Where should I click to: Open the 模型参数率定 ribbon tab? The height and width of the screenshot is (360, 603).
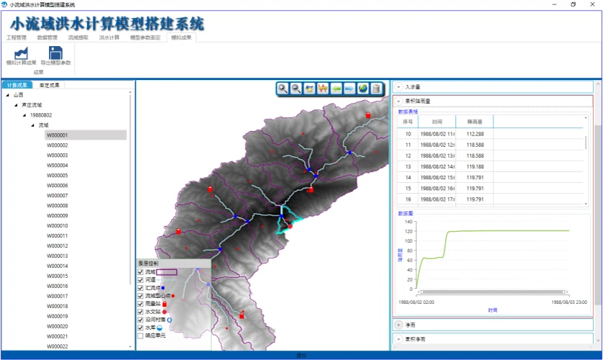145,37
